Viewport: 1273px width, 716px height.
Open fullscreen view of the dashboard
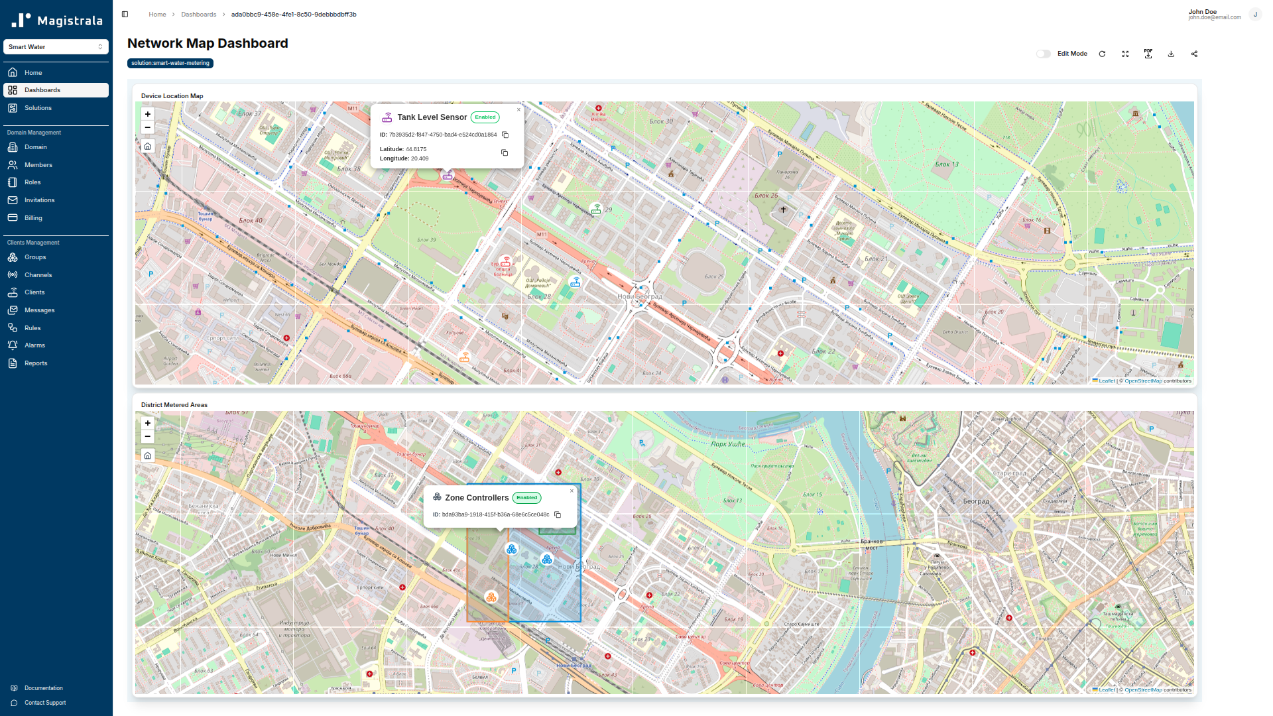1125,54
